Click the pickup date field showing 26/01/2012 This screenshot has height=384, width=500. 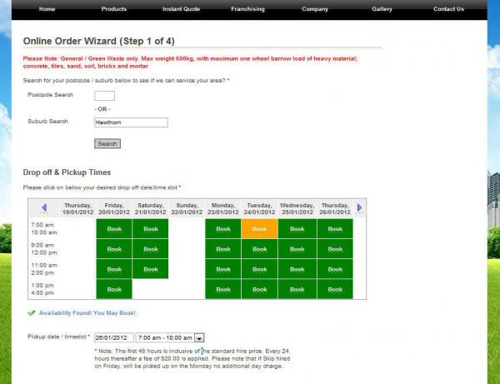[x=112, y=337]
